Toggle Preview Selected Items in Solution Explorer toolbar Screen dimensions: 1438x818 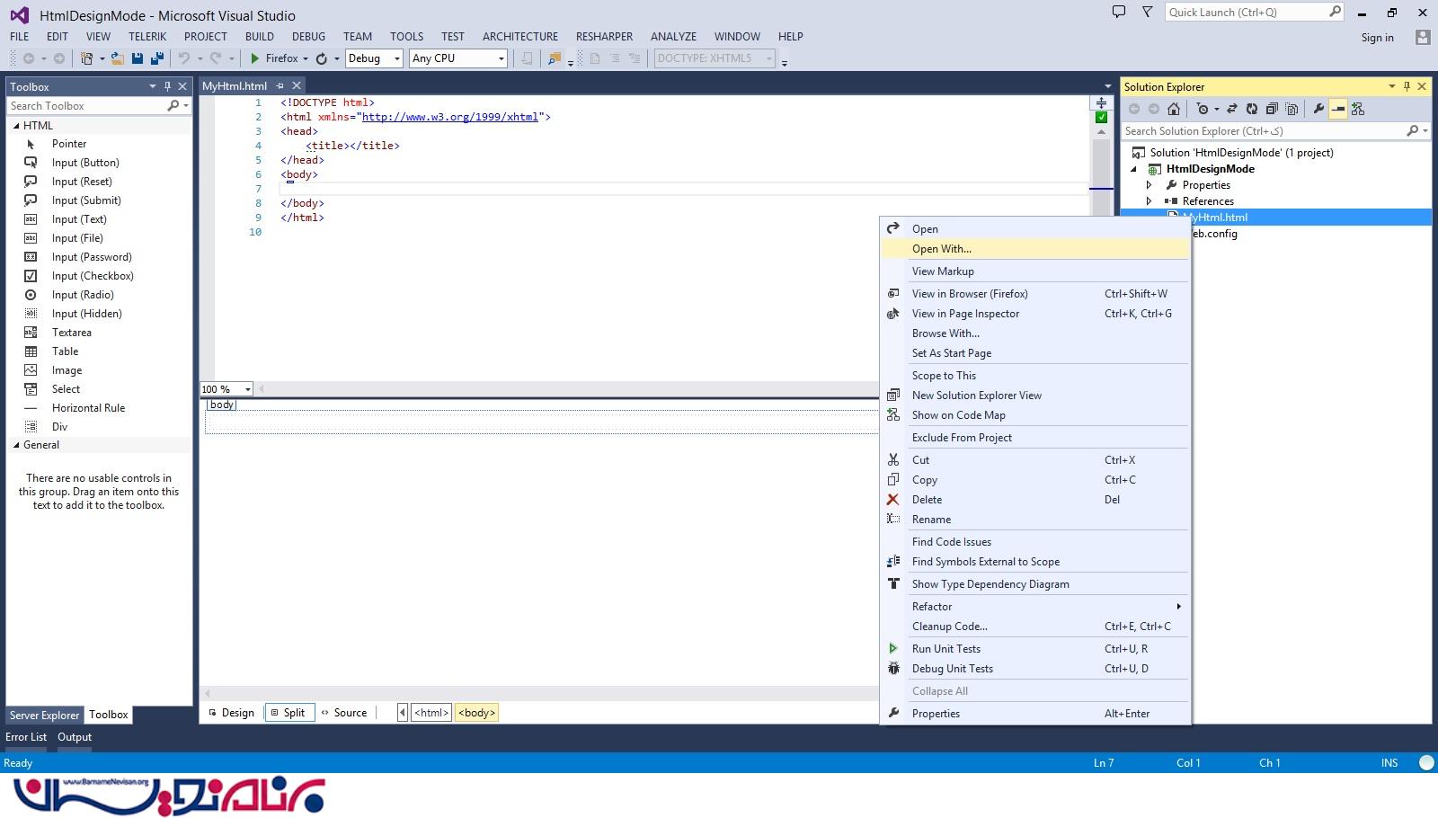(x=1338, y=109)
